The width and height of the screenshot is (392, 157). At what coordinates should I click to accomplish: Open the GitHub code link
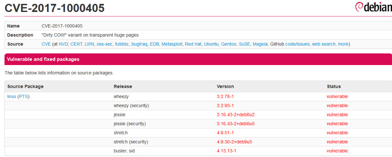click(290, 44)
